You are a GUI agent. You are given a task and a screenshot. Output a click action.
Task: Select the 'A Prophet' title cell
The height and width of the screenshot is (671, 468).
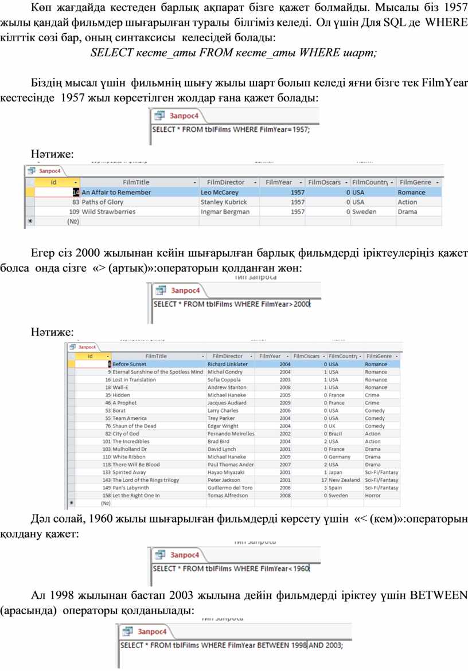pyautogui.click(x=159, y=403)
